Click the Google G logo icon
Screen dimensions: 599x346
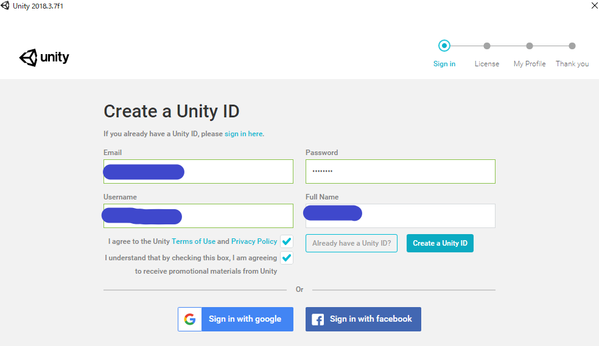click(190, 319)
